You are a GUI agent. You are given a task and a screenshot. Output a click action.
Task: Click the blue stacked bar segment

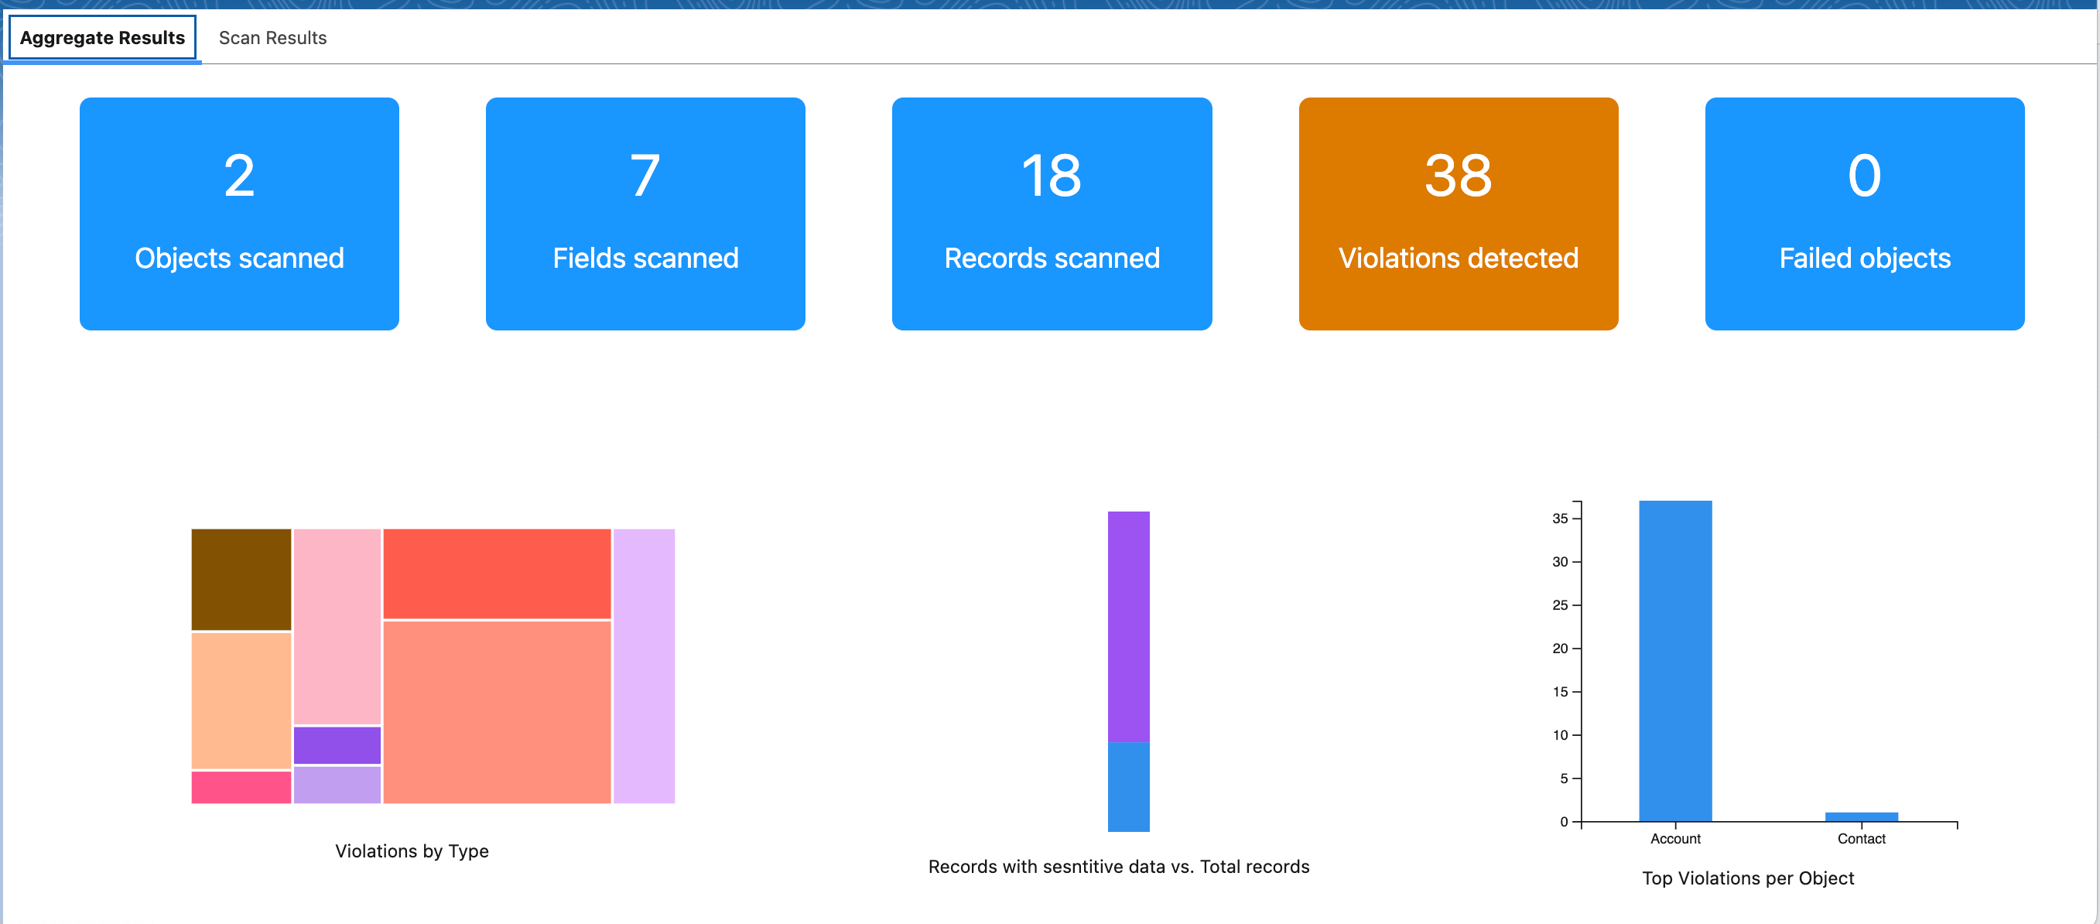pyautogui.click(x=1127, y=786)
